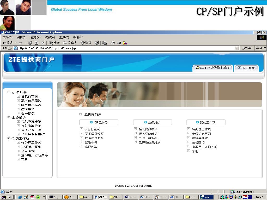Collapse the 业务维护 tree node
Image resolution: width=267 pixels, height=200 pixels.
[x=9, y=117]
